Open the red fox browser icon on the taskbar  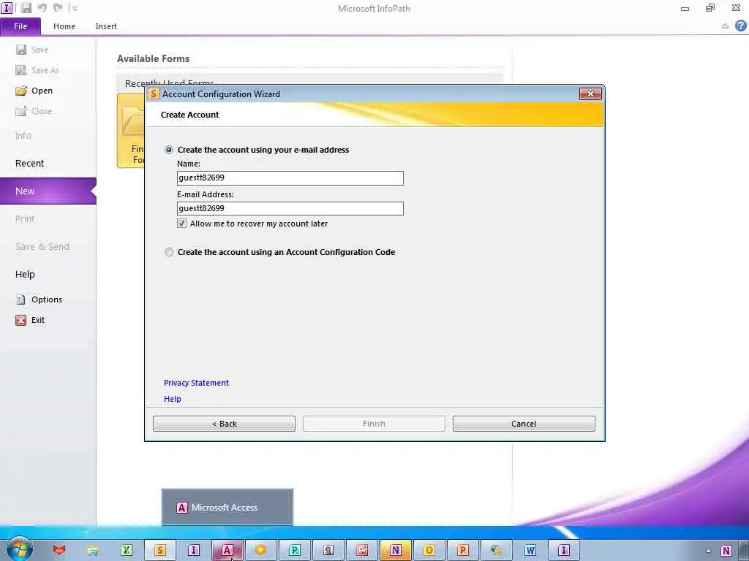[59, 550]
